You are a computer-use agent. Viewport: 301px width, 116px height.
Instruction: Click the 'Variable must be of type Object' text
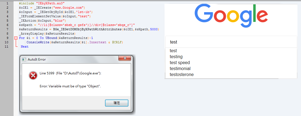point(70,86)
